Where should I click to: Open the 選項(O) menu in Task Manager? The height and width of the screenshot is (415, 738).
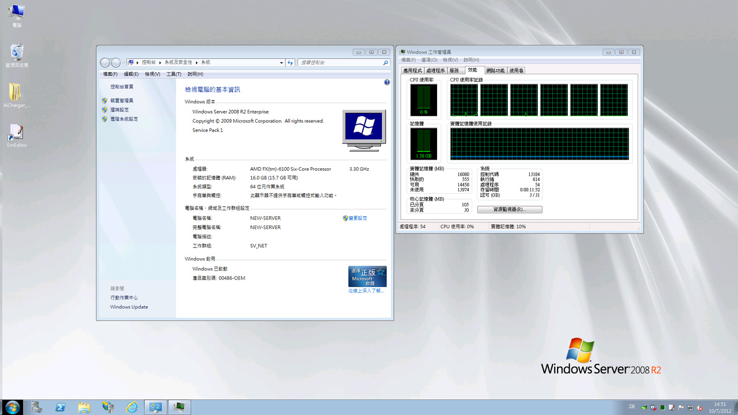(429, 60)
